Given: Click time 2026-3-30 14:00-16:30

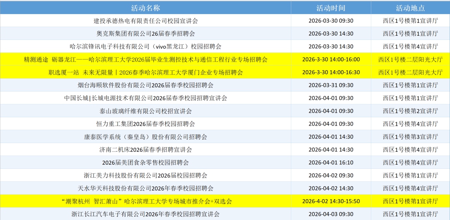Looking at the screenshot, I should coord(331,72).
